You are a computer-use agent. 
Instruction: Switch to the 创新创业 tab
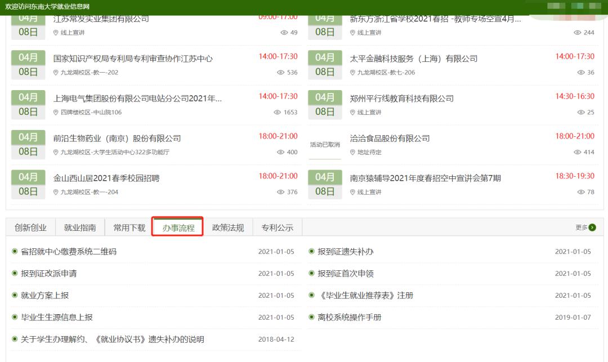click(x=30, y=227)
